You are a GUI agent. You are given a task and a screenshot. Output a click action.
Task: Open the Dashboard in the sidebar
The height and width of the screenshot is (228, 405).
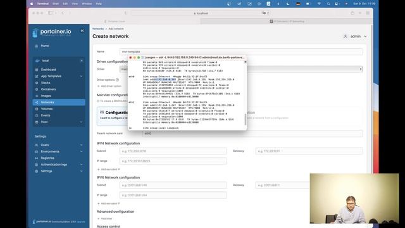coord(48,70)
